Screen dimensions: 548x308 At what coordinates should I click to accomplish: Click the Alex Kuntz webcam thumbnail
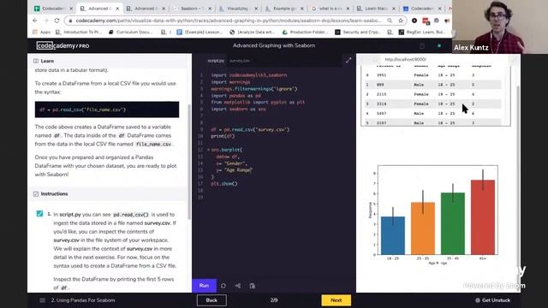point(500,27)
